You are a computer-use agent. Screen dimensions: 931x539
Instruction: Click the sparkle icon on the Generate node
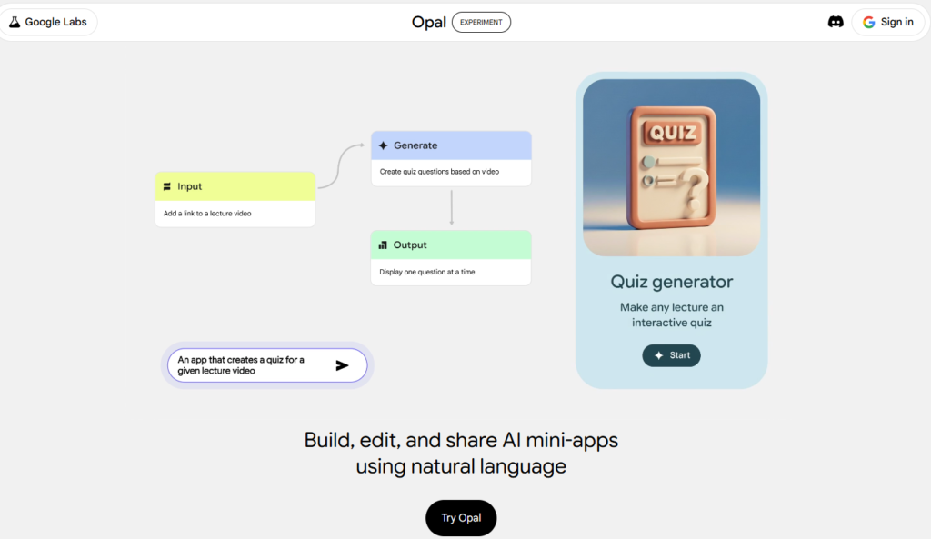click(383, 145)
